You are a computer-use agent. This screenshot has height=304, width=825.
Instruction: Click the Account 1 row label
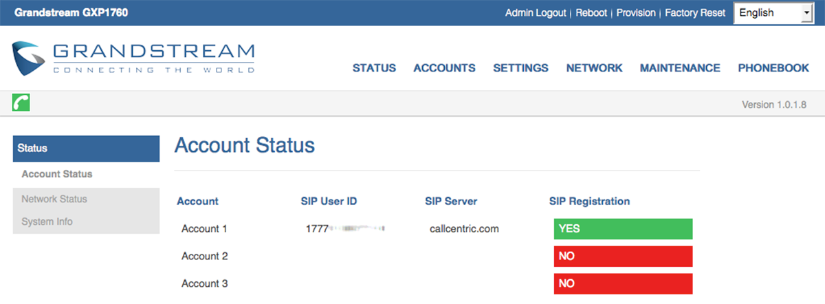(x=204, y=229)
